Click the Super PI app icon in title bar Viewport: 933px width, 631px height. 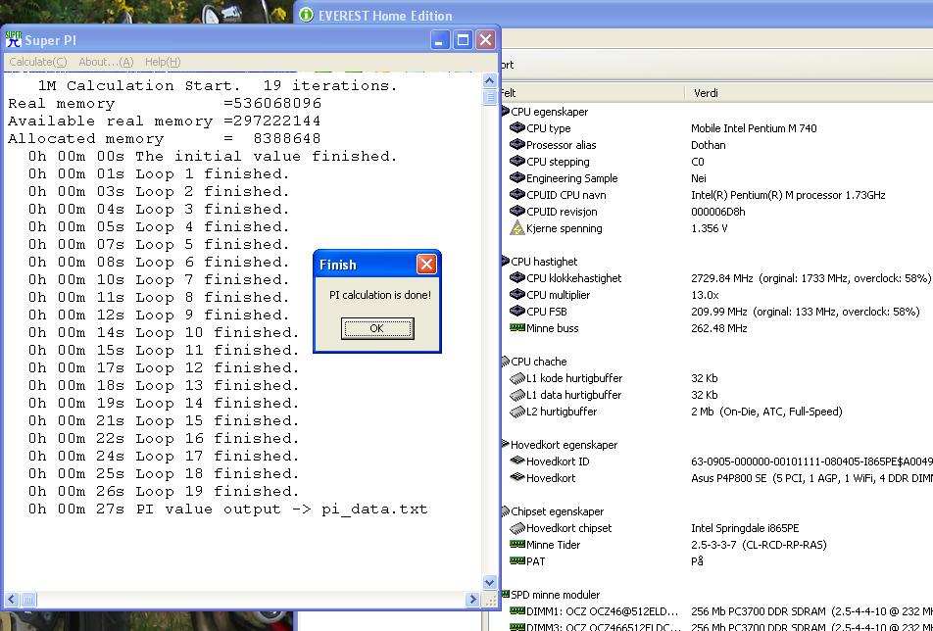point(13,40)
